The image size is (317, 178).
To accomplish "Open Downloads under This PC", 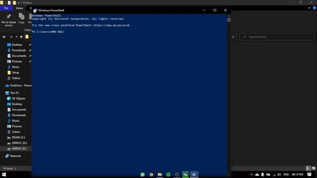I will click(19, 115).
